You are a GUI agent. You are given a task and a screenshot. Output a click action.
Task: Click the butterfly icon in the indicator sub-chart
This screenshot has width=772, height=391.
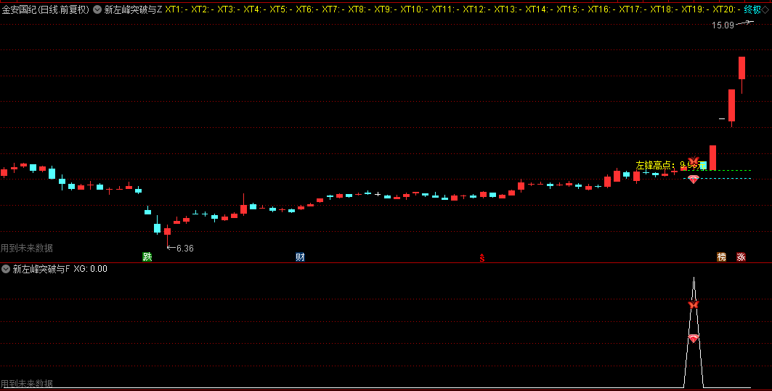point(694,305)
